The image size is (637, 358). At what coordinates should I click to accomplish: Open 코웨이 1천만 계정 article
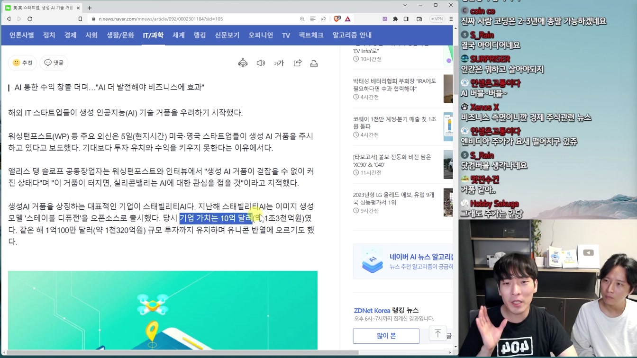point(394,123)
